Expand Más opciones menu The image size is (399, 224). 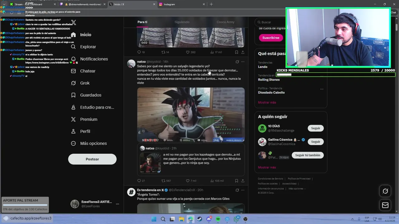89,143
